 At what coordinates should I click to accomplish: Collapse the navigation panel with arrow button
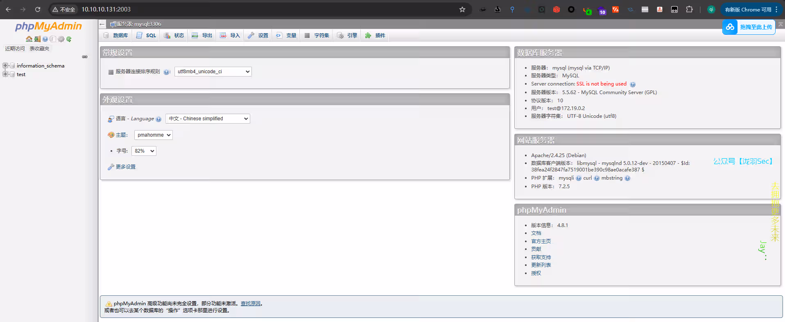pos(102,24)
